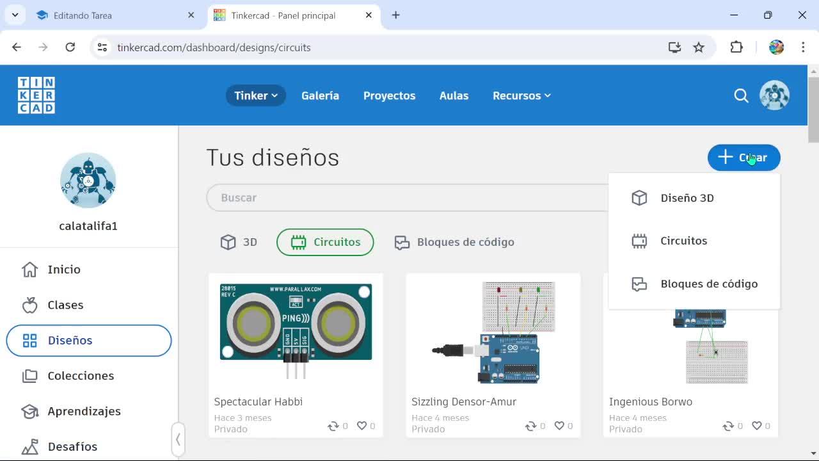Switch to the Editando Tarea browser tab
819x461 pixels.
coord(115,15)
